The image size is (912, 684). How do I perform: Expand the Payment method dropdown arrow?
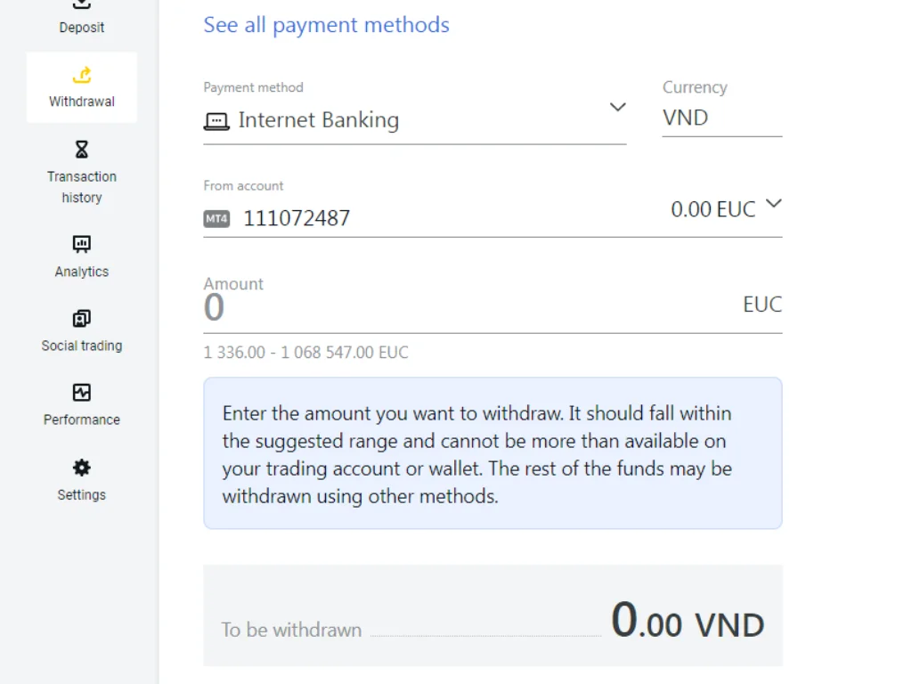617,108
